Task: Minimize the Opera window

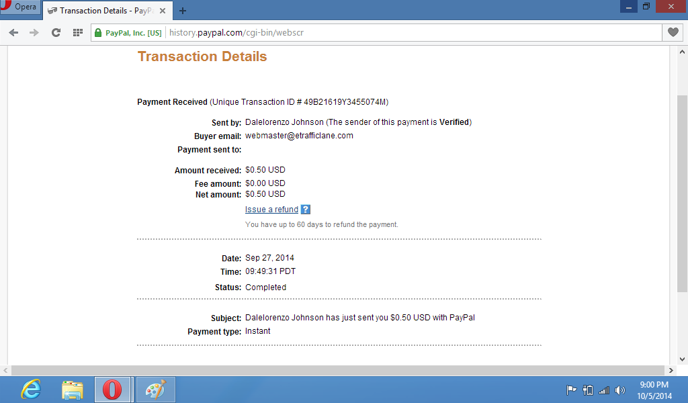Action: pyautogui.click(x=628, y=7)
